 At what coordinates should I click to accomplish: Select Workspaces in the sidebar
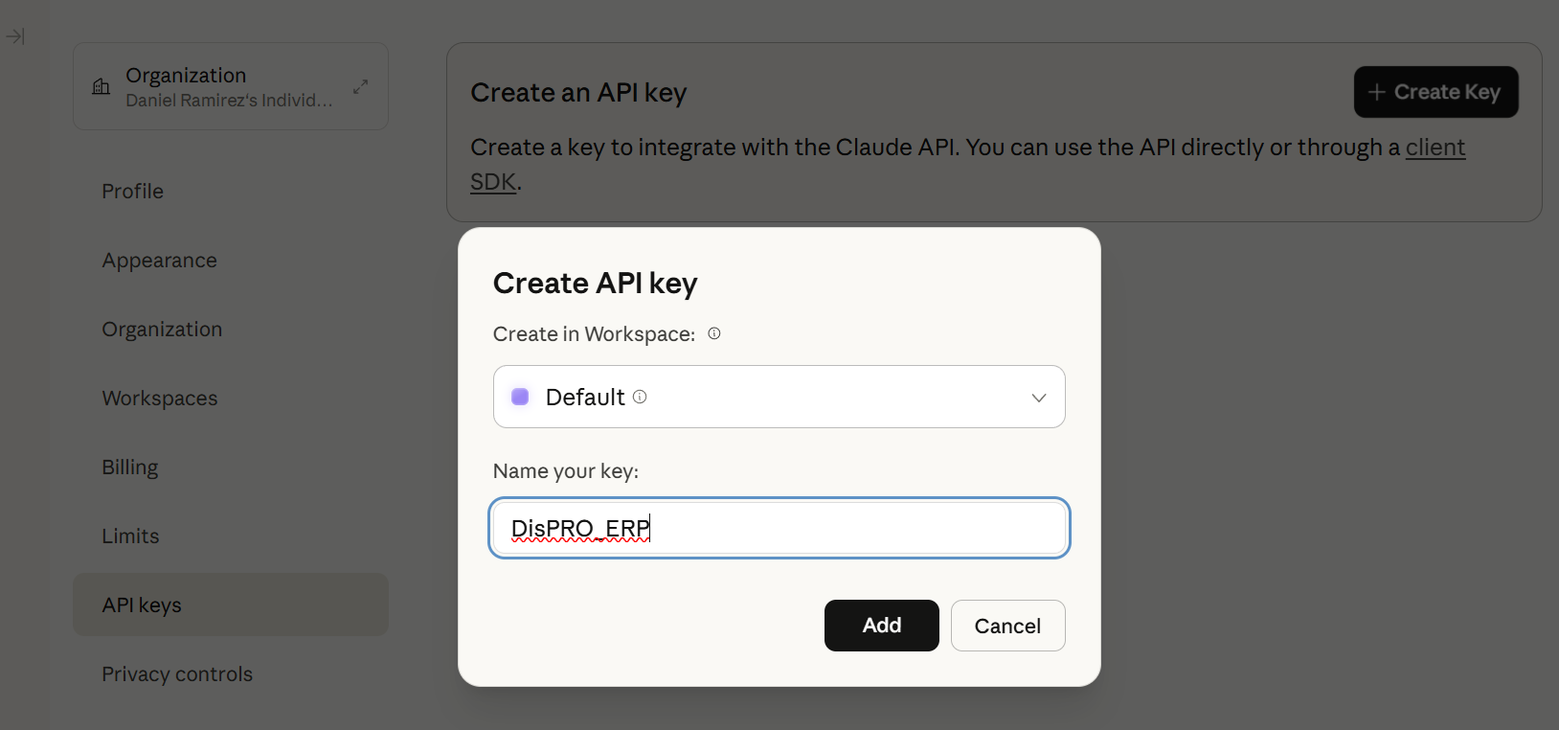(x=159, y=399)
